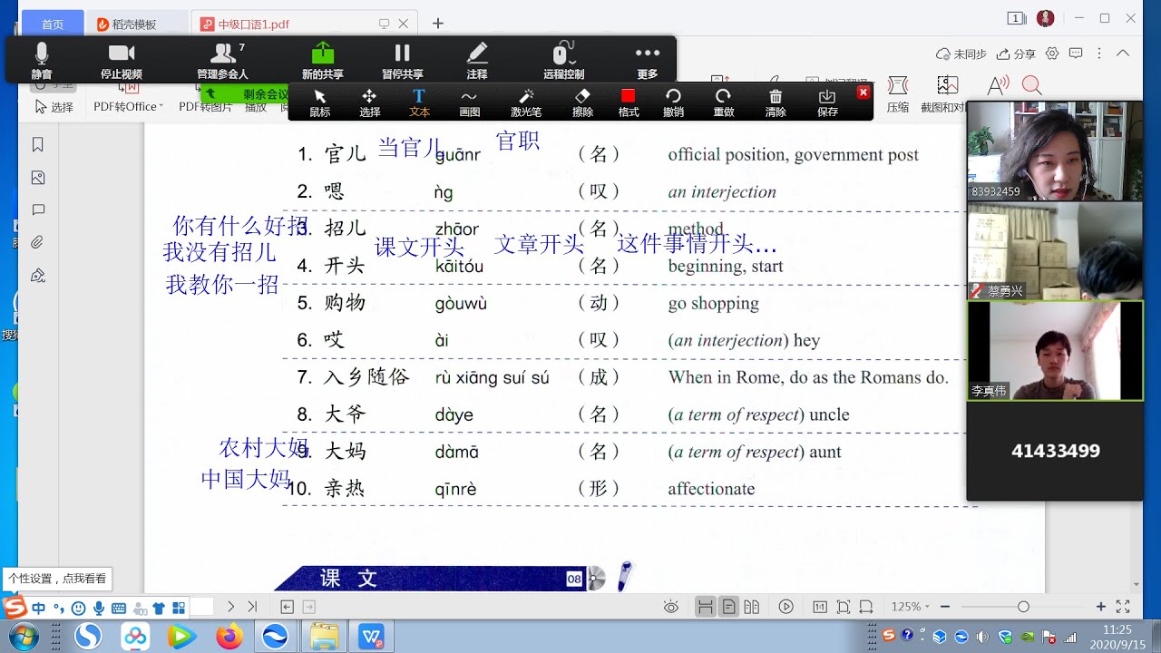Decrease zoom with the minus button
Image resolution: width=1161 pixels, height=653 pixels.
tap(945, 607)
